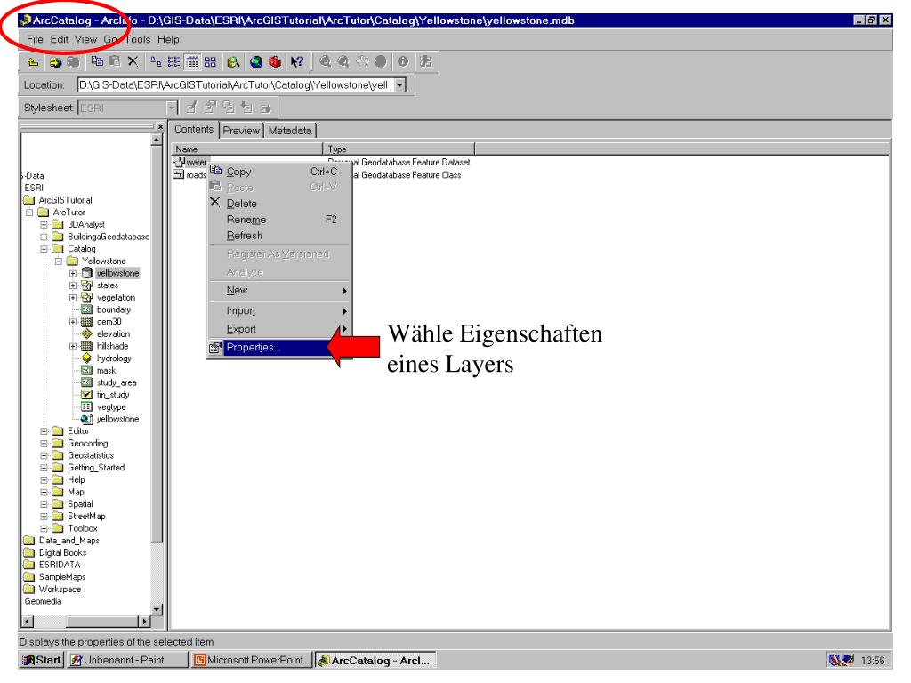Switch to List view icon
911x683 pixels.
click(x=173, y=61)
